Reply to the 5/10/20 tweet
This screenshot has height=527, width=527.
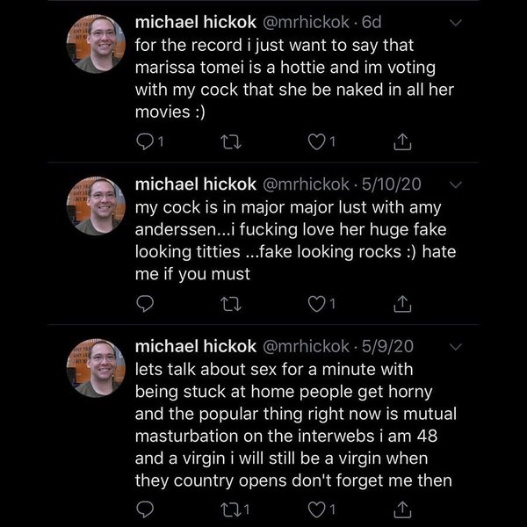click(x=146, y=304)
